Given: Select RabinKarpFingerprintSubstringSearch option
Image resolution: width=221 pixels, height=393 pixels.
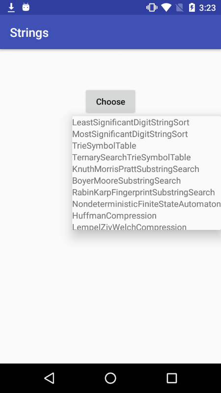Looking at the screenshot, I should coord(146,192).
